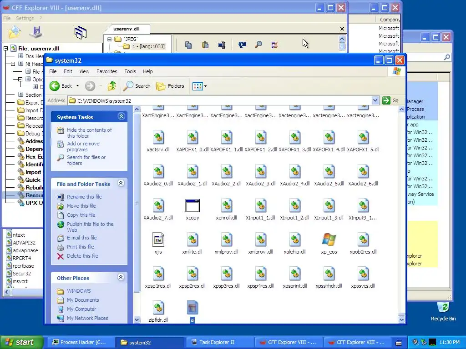Click the open file icon in CFF Explorer
Viewport: 466px width, 349px height.
[x=14, y=32]
